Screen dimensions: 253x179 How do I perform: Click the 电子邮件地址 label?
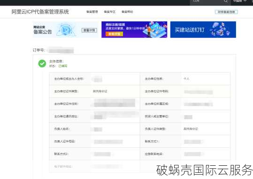[63, 166]
